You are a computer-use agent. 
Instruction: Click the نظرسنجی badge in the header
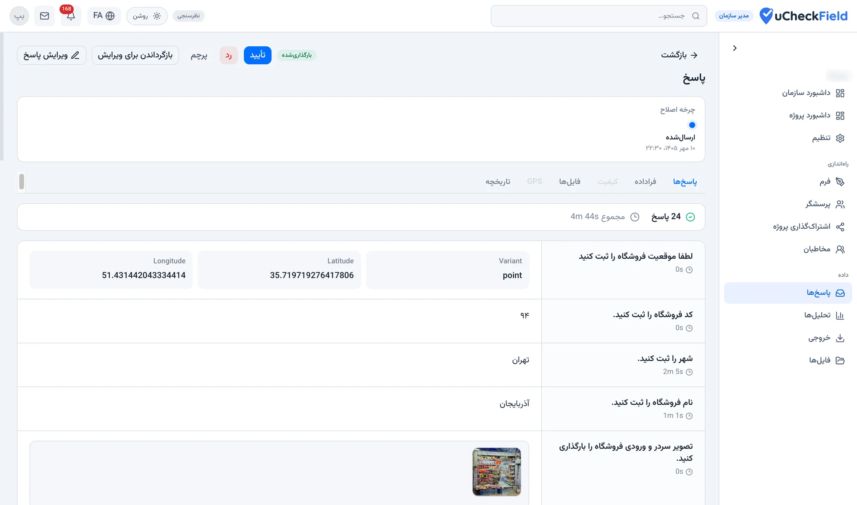[189, 16]
